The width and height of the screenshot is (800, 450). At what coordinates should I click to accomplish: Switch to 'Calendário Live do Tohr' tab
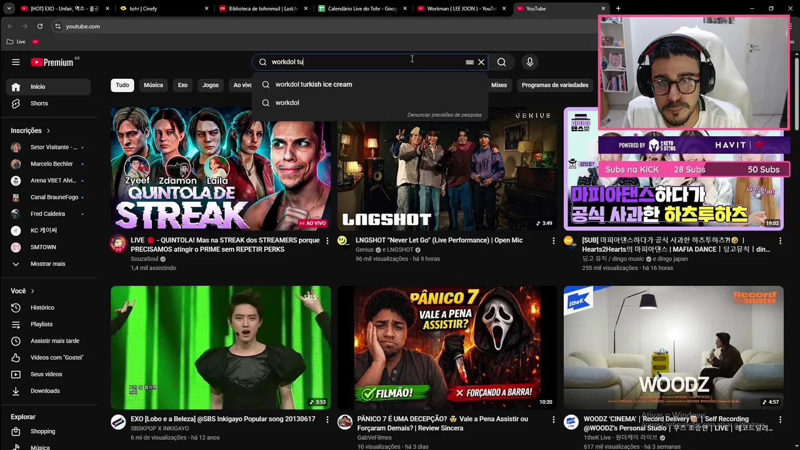click(x=361, y=9)
